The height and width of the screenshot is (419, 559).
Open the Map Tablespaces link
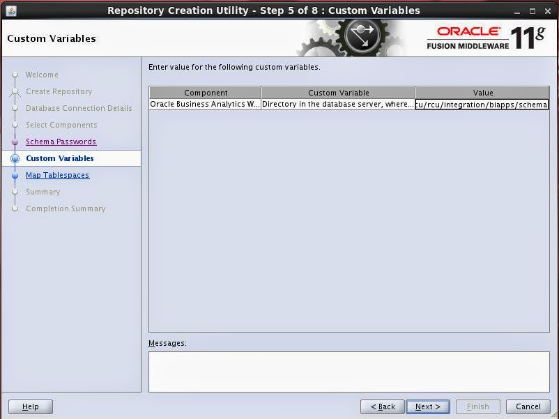pos(57,175)
